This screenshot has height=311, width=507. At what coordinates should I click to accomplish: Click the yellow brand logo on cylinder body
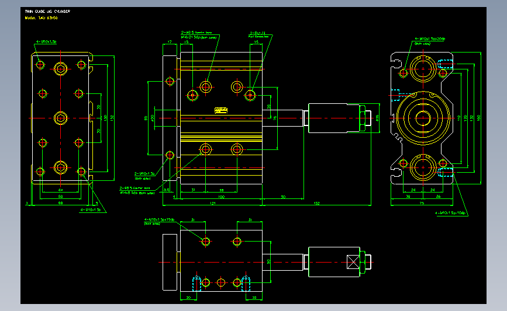(x=221, y=110)
